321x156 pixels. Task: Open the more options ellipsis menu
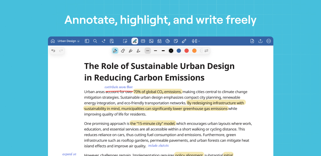(x=269, y=41)
